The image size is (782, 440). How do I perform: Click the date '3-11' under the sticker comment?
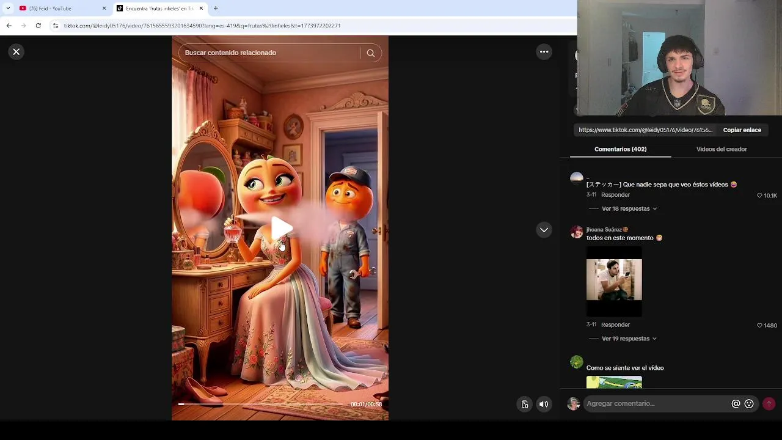click(591, 195)
